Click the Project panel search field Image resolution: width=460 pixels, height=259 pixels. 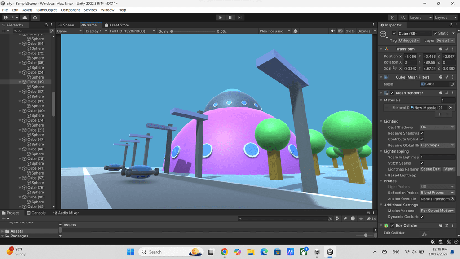[283, 219]
